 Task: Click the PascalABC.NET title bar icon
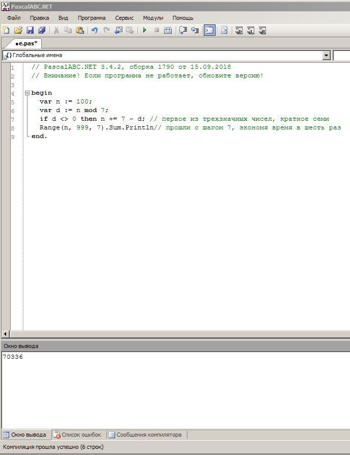6,6
